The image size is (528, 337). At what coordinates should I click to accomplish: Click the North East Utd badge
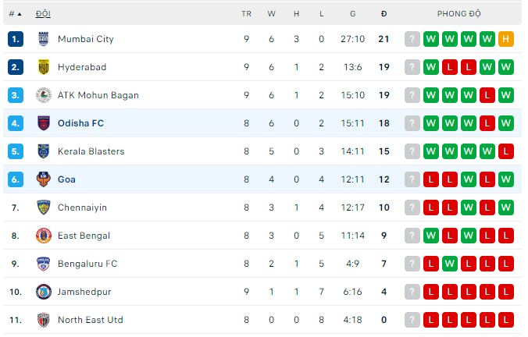pos(43,320)
